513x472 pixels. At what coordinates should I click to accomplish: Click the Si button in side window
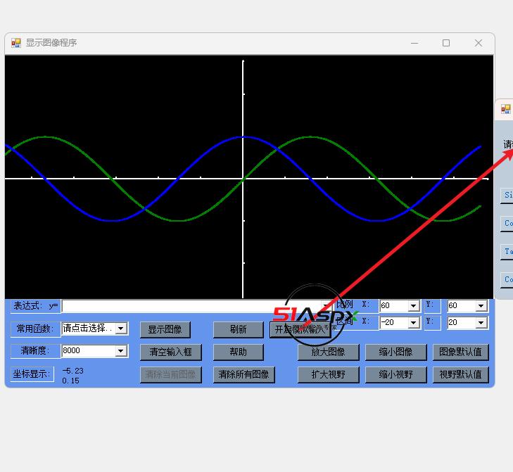click(x=507, y=195)
